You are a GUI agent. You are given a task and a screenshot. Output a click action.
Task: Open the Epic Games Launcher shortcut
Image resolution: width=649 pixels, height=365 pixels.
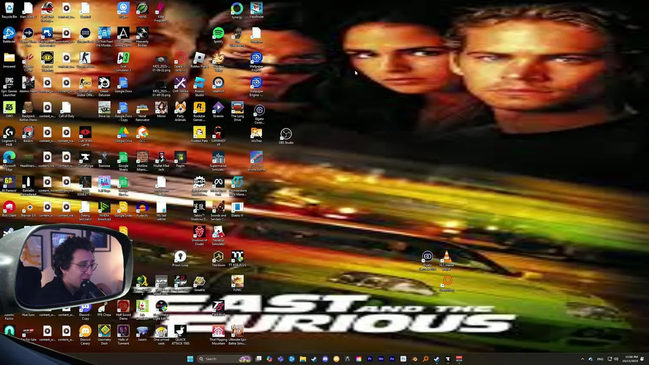click(x=9, y=86)
